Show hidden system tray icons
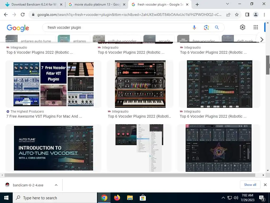 pyautogui.click(x=223, y=198)
